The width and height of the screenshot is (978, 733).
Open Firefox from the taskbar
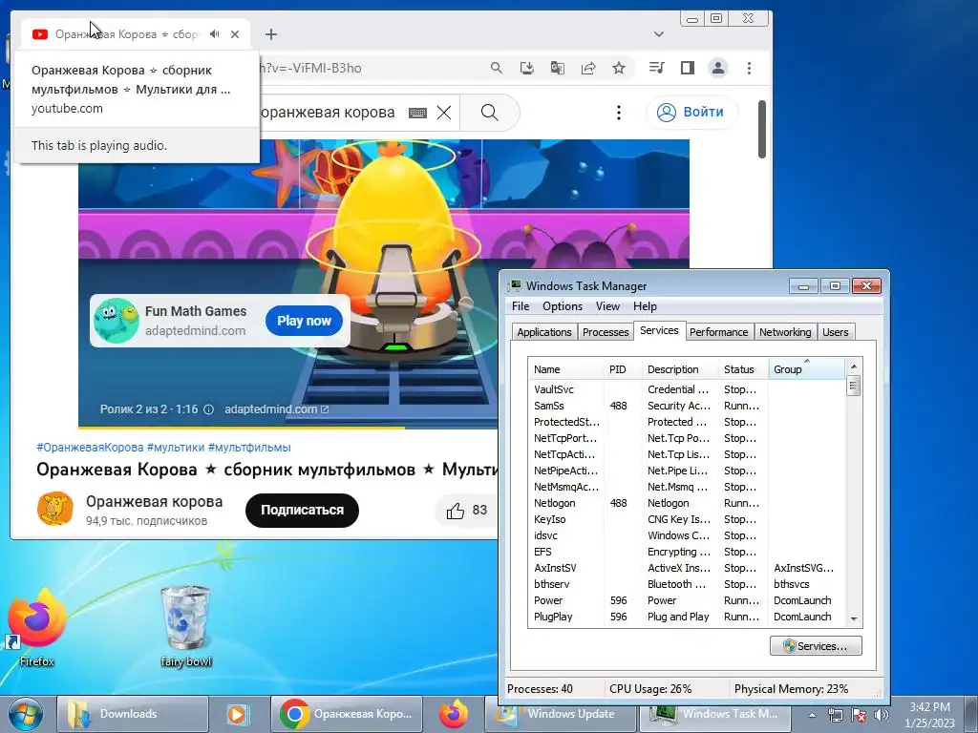pos(454,714)
